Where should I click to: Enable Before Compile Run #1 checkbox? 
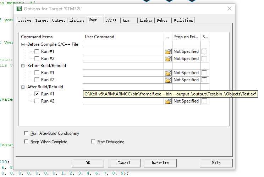37,51
